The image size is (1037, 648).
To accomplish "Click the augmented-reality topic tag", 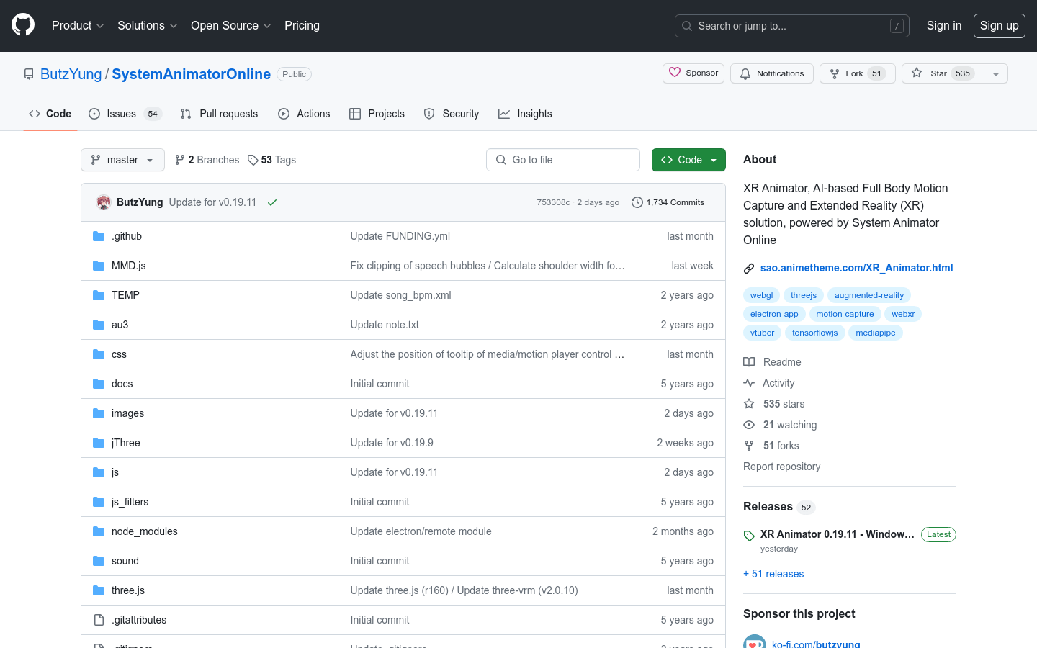I will (868, 295).
